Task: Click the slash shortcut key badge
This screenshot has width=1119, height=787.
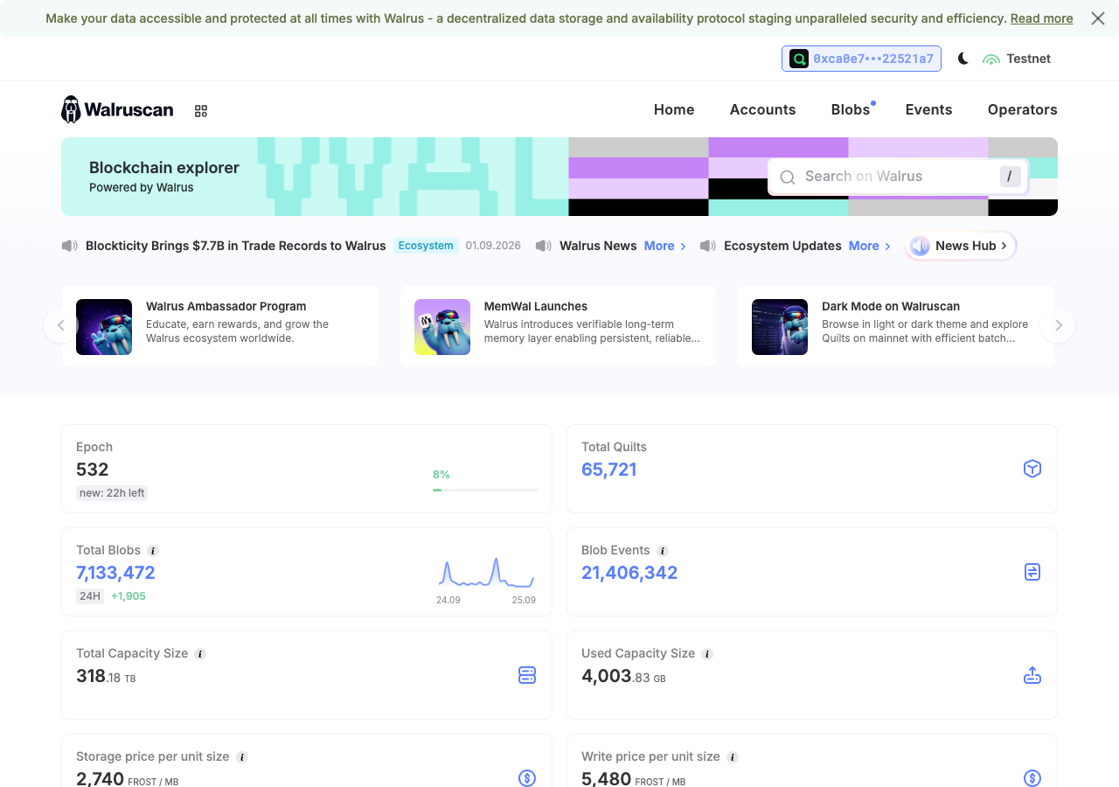Action: pos(1010,177)
